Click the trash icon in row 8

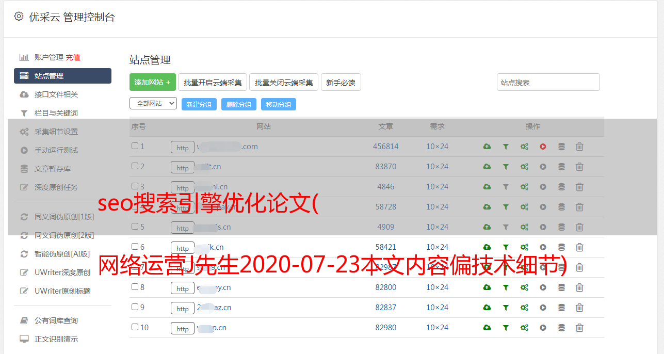(579, 287)
